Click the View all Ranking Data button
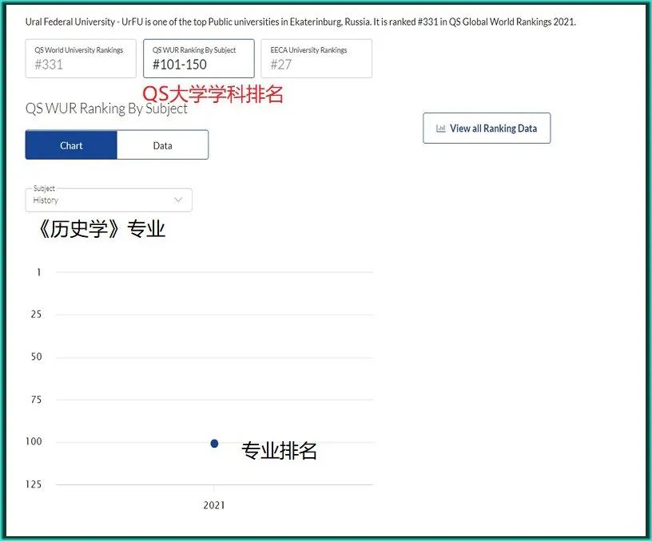This screenshot has height=541, width=652. [x=487, y=128]
